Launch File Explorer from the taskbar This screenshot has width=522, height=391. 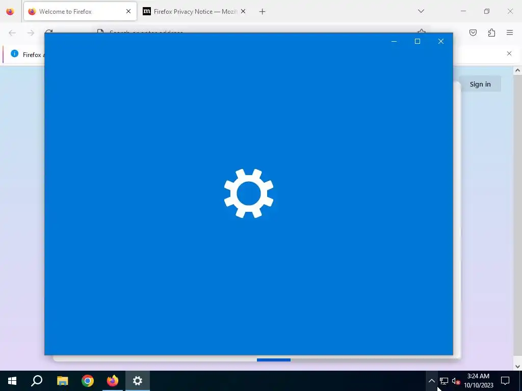point(62,381)
